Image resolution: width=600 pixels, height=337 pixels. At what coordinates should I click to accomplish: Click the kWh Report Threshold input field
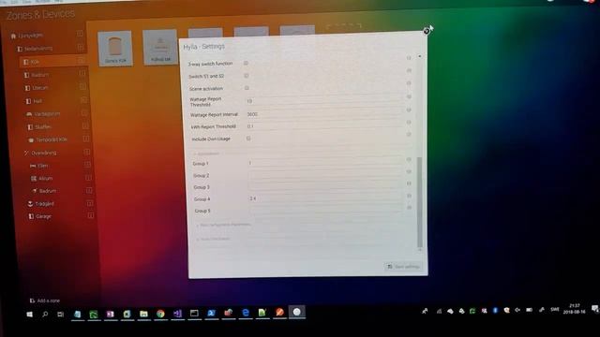[x=325, y=126]
